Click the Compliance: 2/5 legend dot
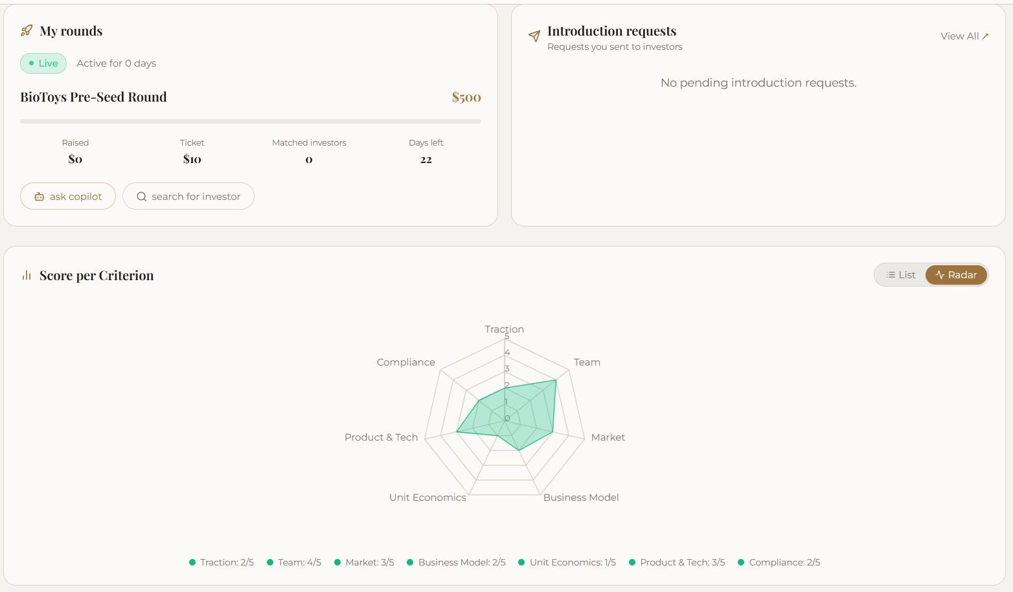Image resolution: width=1013 pixels, height=592 pixels. 741,562
